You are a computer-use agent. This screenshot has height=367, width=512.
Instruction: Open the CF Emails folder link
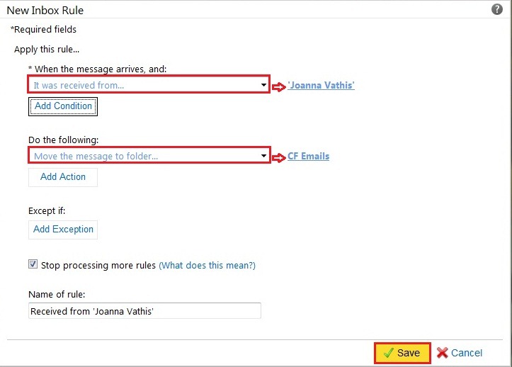[x=308, y=157]
